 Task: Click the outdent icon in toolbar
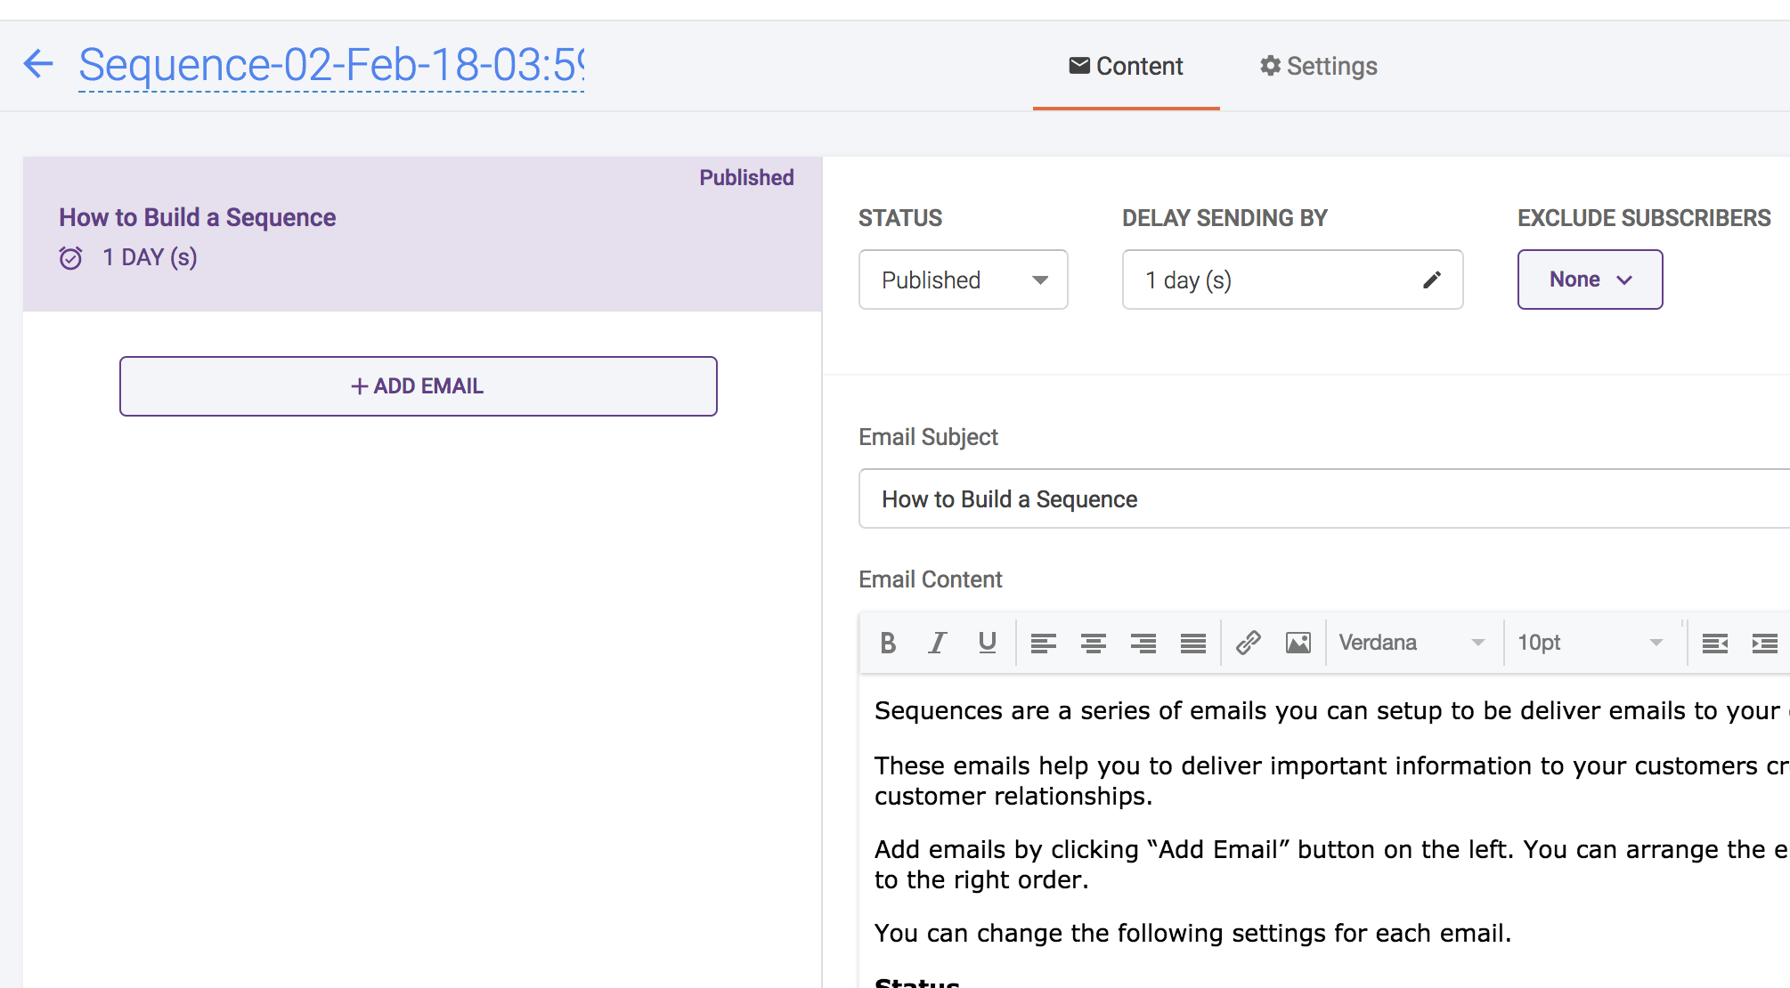[1714, 643]
